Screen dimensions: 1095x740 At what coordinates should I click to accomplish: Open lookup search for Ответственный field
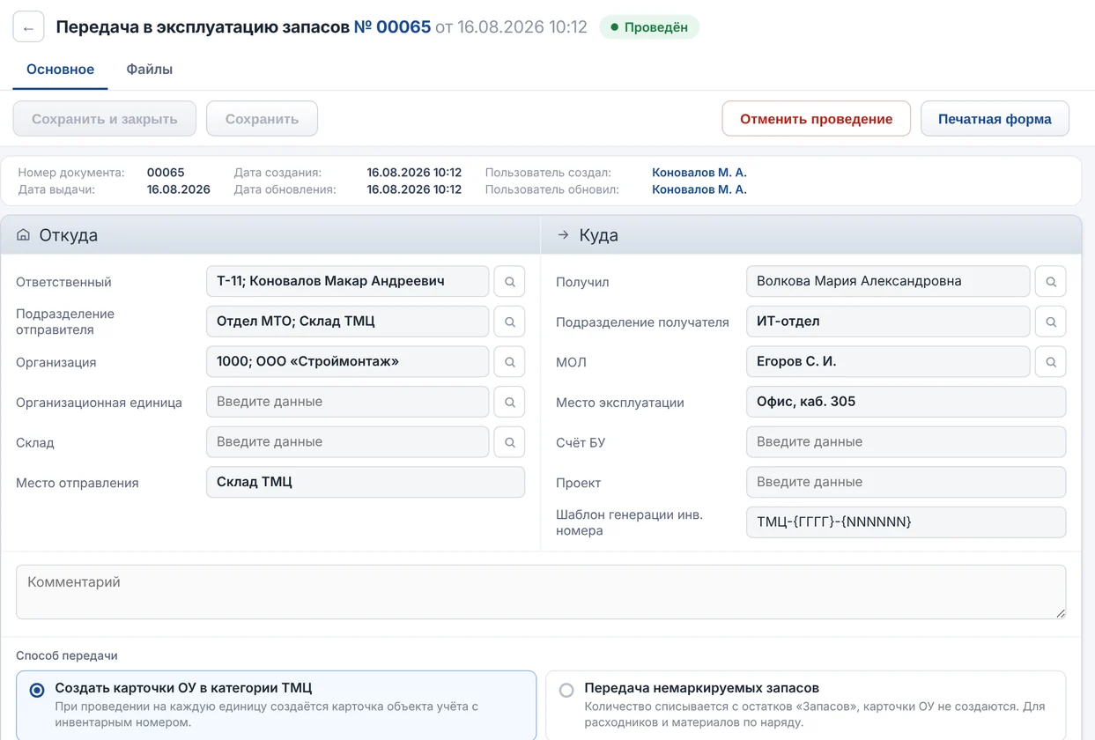pos(509,282)
